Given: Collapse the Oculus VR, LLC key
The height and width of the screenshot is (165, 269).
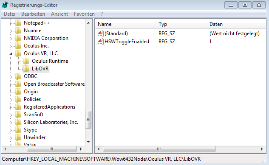Looking at the screenshot, I should coord(11,54).
